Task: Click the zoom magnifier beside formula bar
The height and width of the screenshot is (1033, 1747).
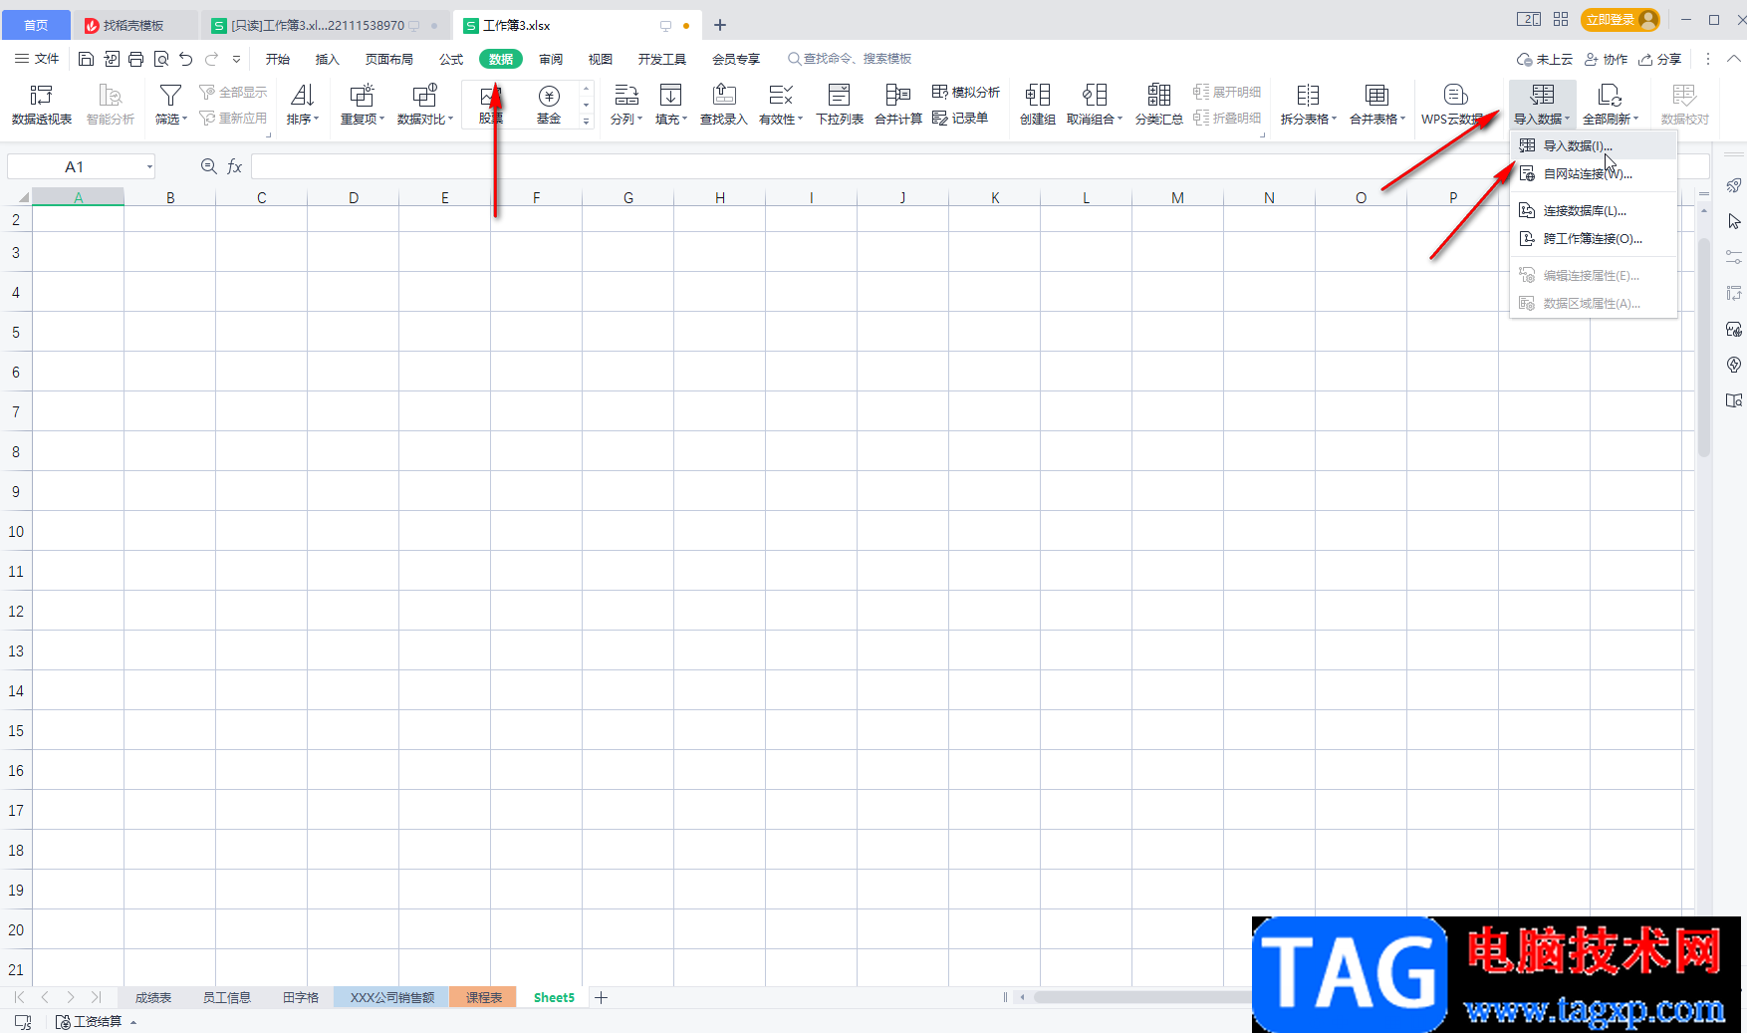Action: 209,166
